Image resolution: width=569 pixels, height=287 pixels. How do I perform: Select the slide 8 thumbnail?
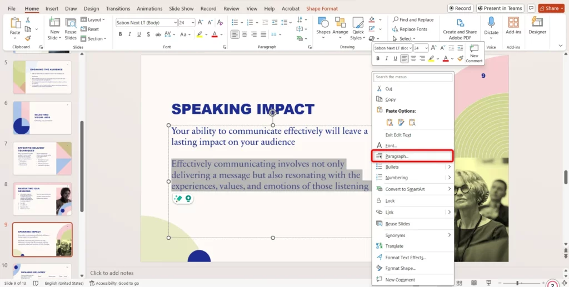click(x=42, y=199)
